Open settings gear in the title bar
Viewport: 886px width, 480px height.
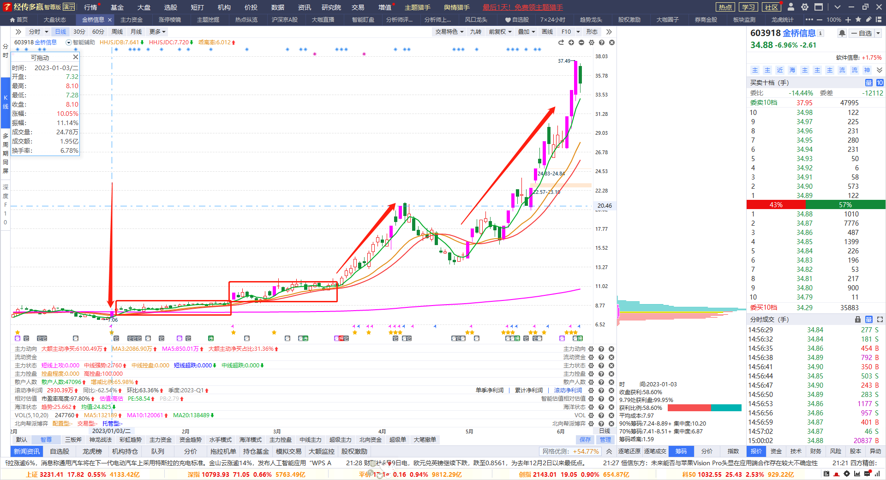805,7
